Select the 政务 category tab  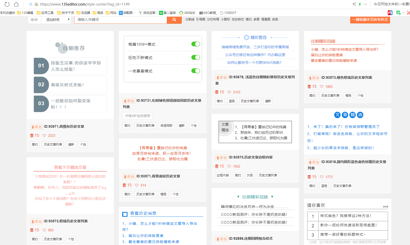pos(275,19)
